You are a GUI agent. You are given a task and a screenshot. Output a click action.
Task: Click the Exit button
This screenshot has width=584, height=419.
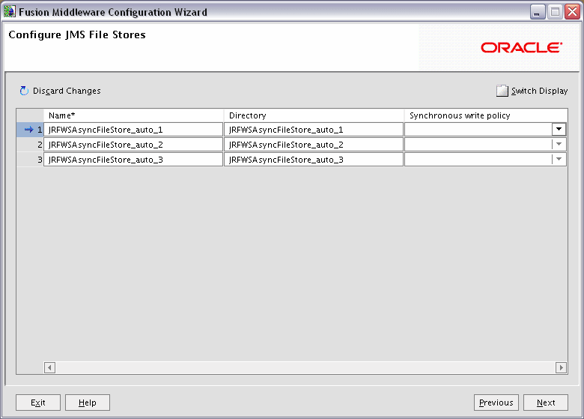tap(38, 403)
